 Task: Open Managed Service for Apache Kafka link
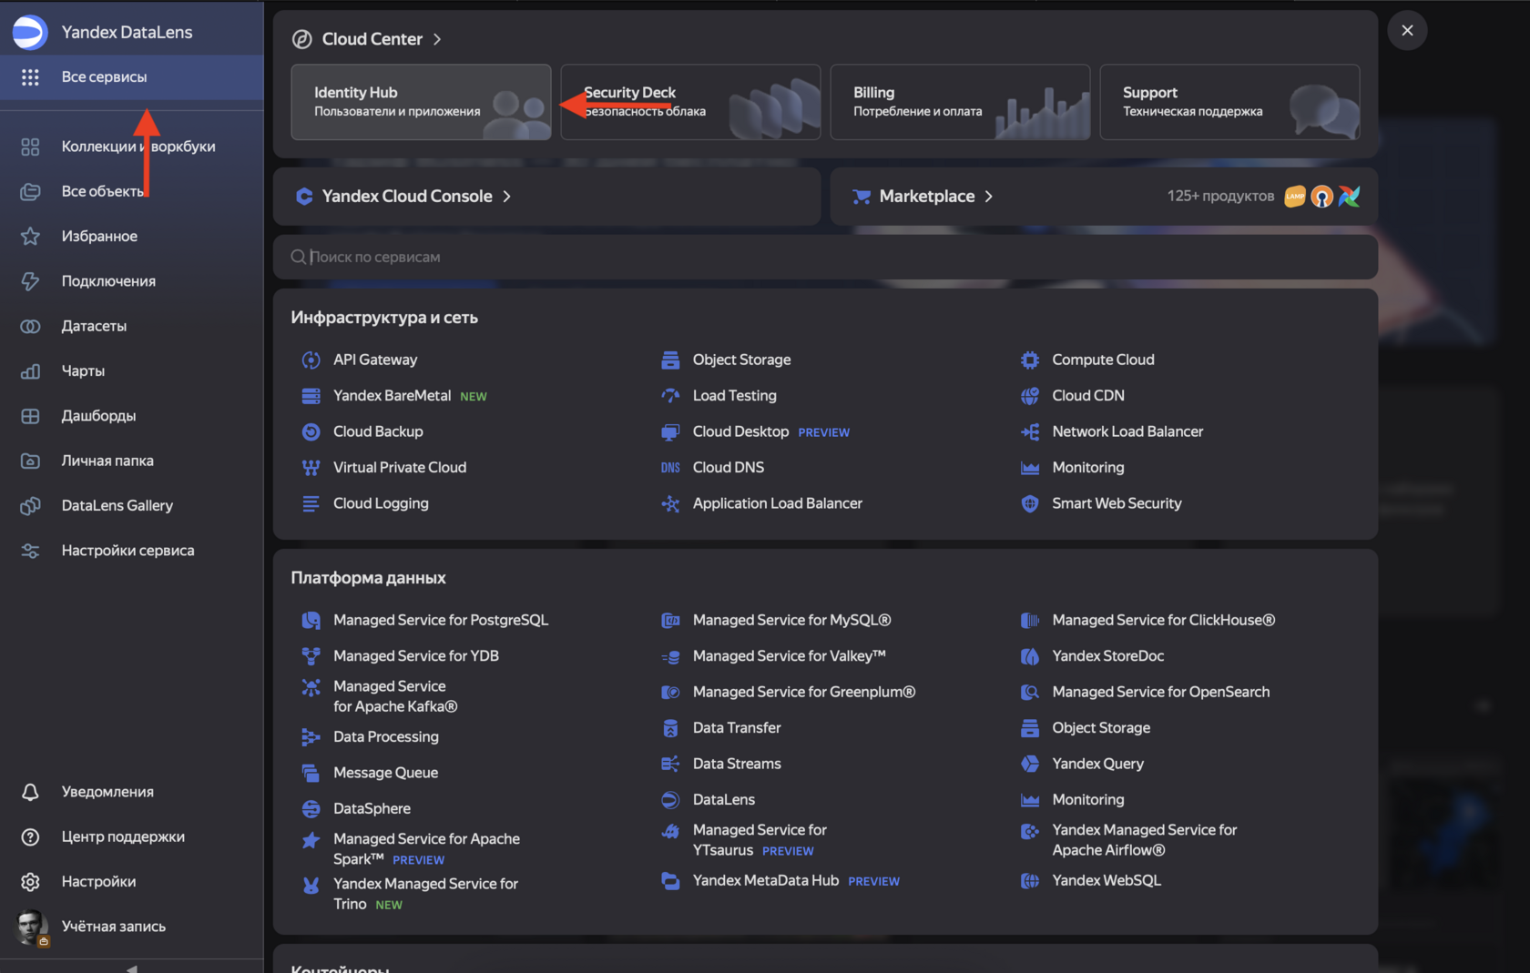[x=395, y=696]
